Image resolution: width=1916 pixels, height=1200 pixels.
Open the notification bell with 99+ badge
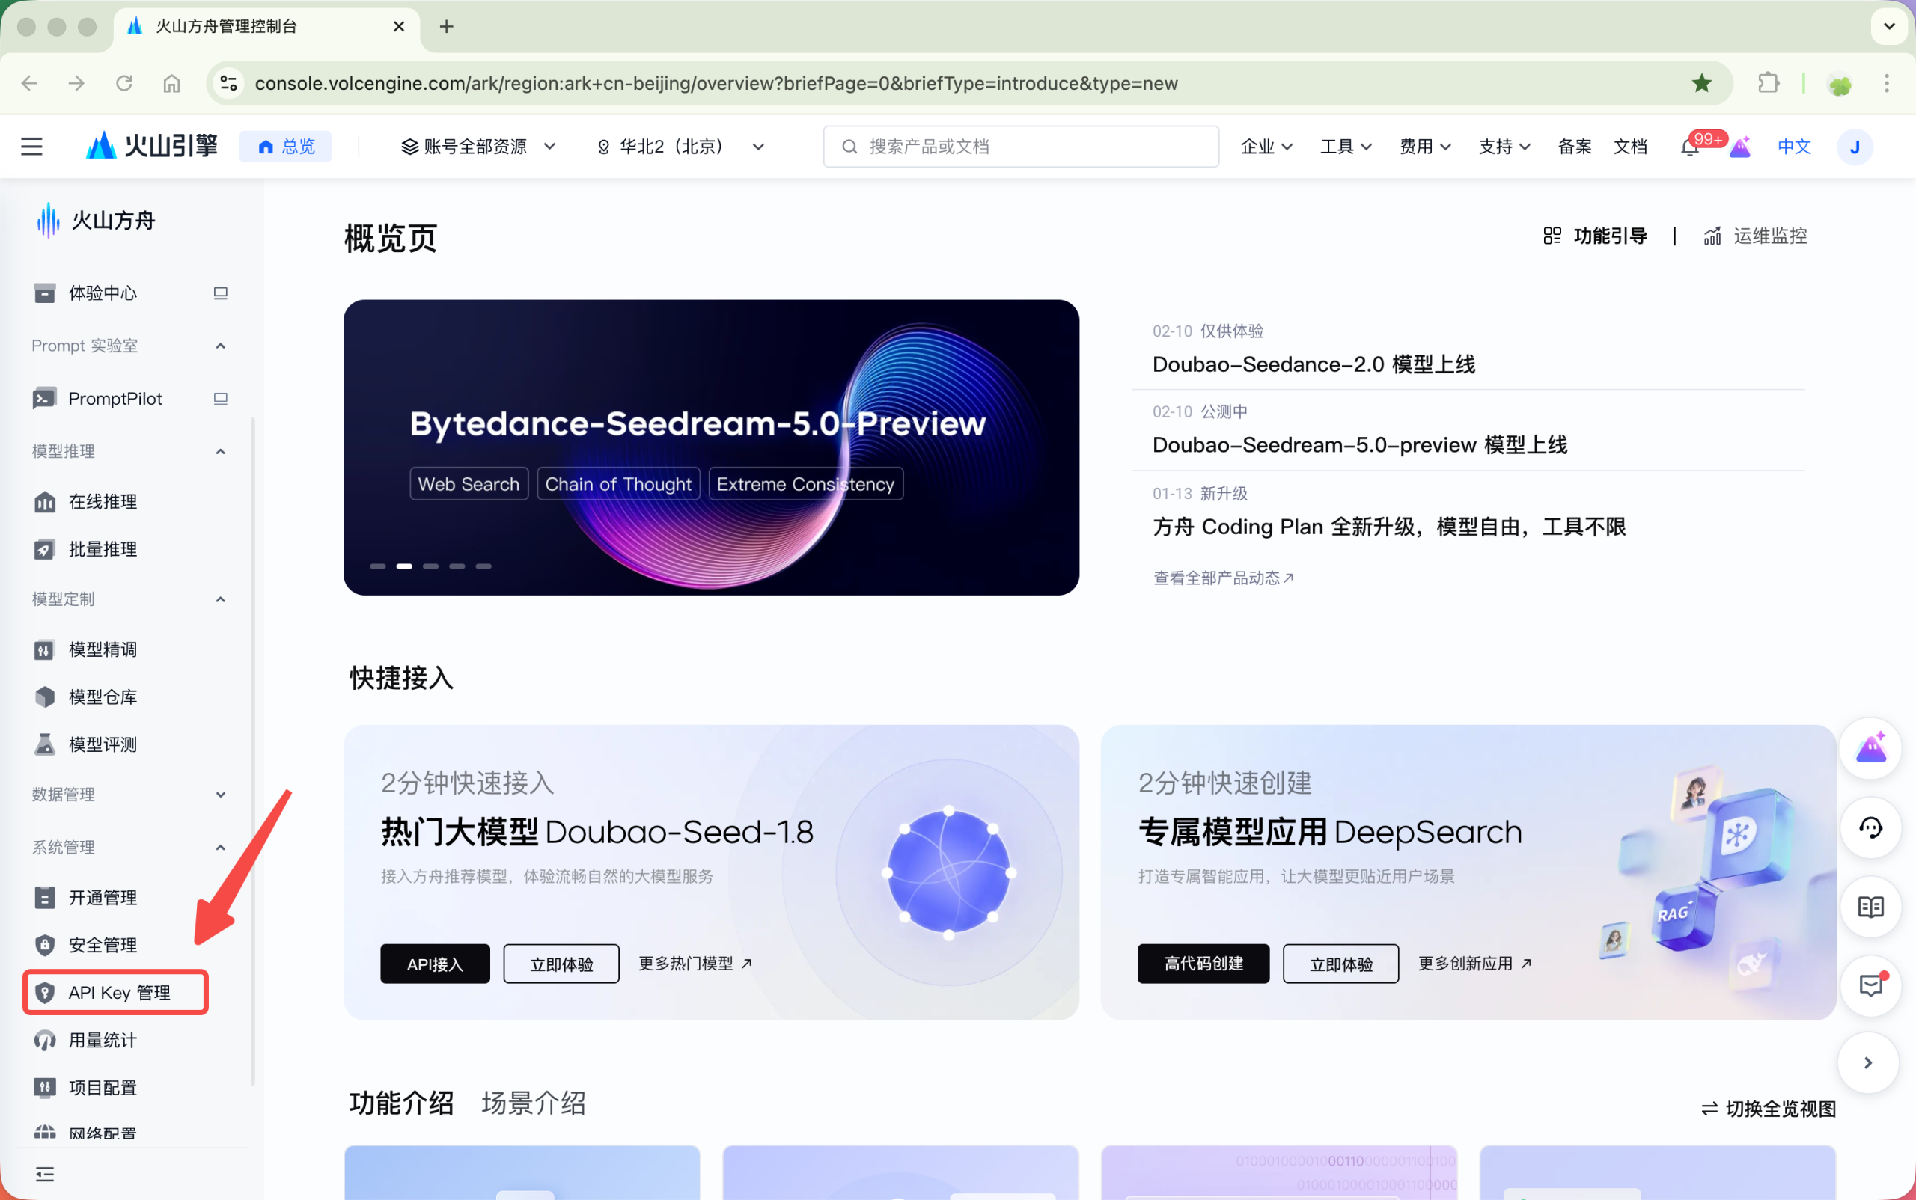pos(1688,147)
